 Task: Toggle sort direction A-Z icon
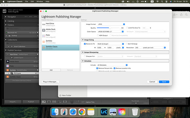78,102
